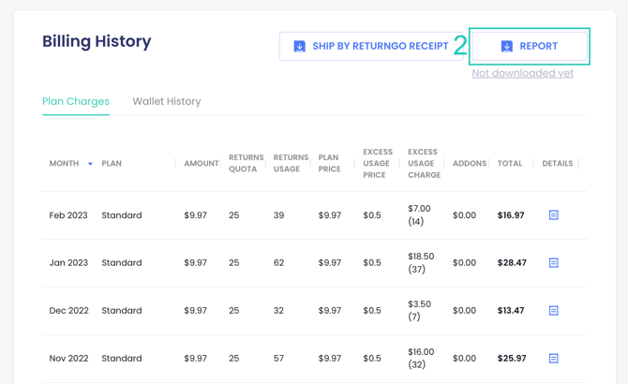
Task: Select Plan Charges tab
Action: coord(76,101)
